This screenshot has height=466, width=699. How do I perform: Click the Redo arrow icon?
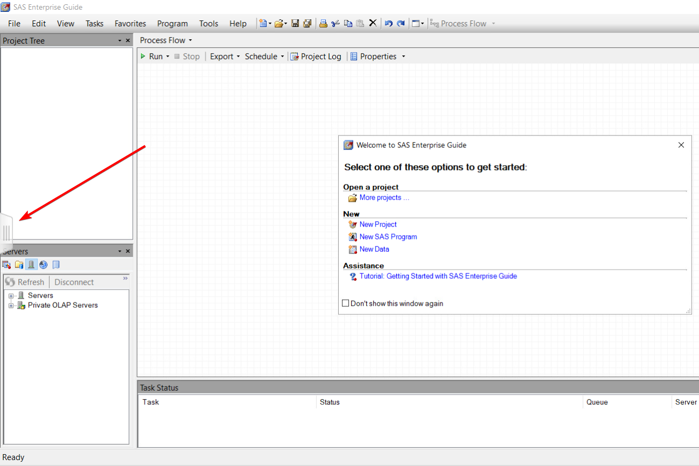401,24
